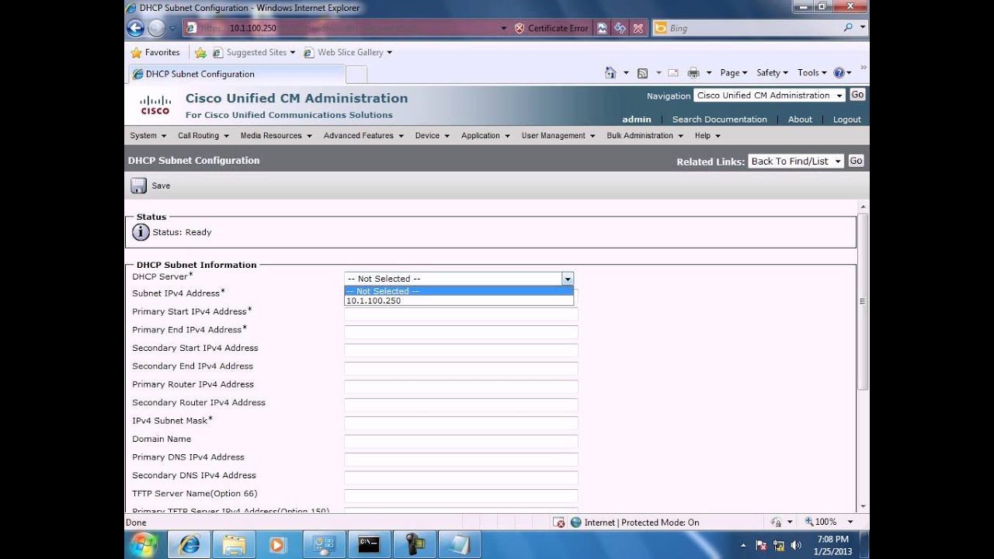Select 10.1.100.250 in DHCP Server list
This screenshot has width=994, height=559.
coord(459,300)
